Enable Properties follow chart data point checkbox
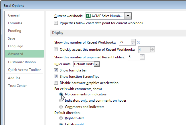The width and height of the screenshot is (186, 125). (x=56, y=23)
